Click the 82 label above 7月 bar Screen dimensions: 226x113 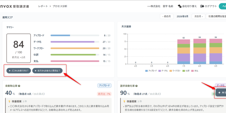(x=184, y=38)
